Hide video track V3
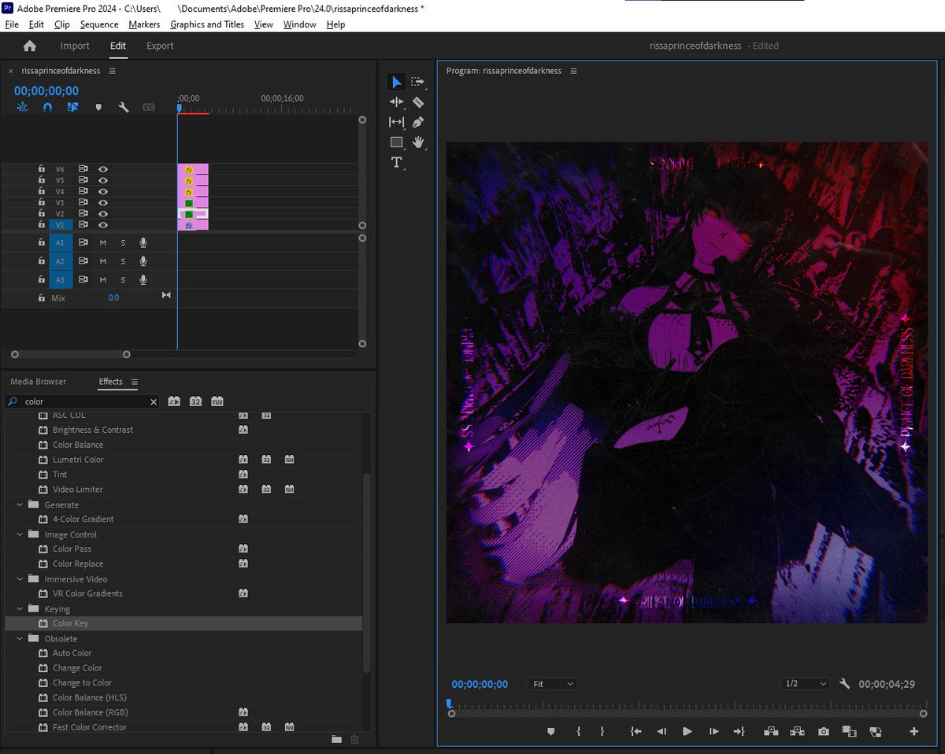Screen dimensions: 945x754 coord(102,202)
